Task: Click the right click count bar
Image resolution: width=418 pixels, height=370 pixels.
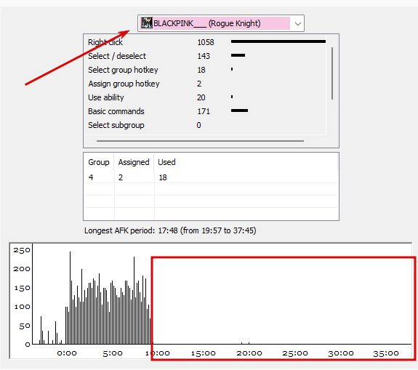Action: click(278, 41)
